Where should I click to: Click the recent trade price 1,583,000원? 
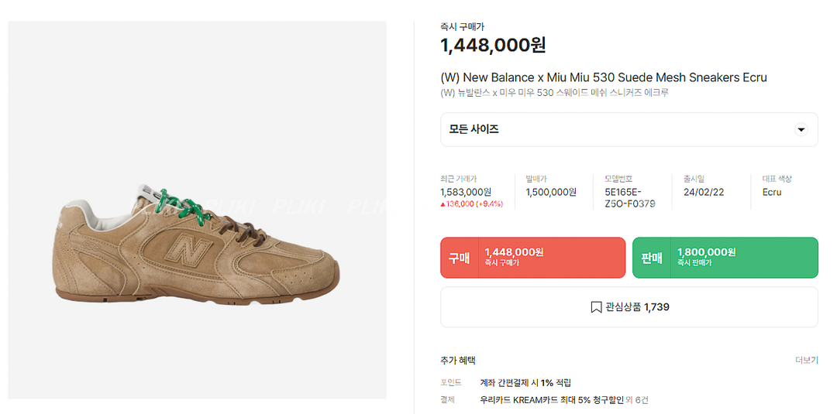point(465,192)
